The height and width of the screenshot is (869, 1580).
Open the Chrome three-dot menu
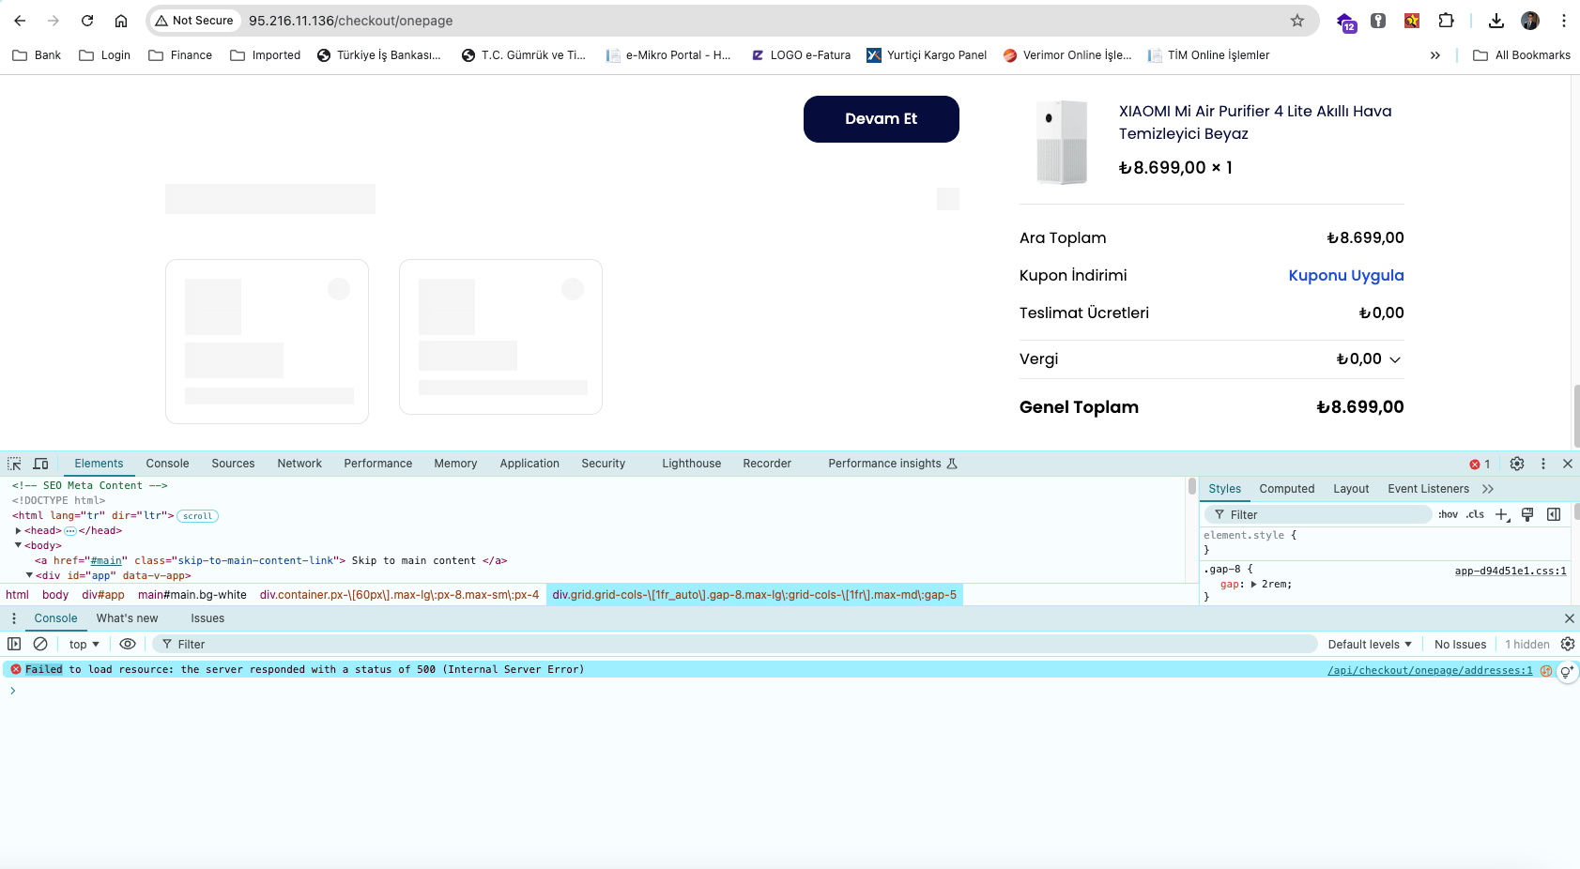[1564, 21]
